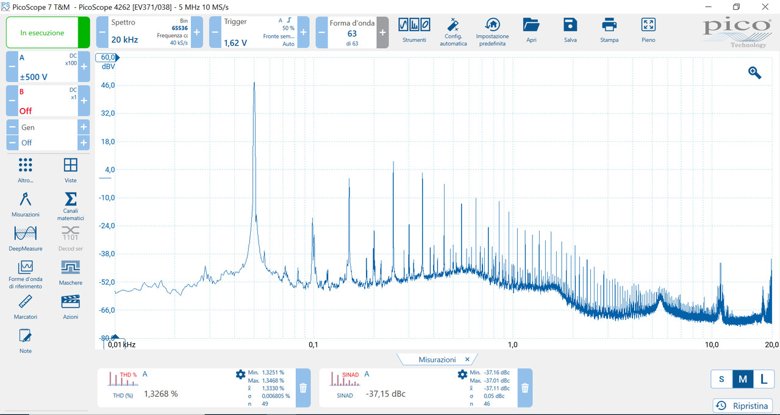Increase channel B range
The image size is (780, 415).
(x=84, y=101)
